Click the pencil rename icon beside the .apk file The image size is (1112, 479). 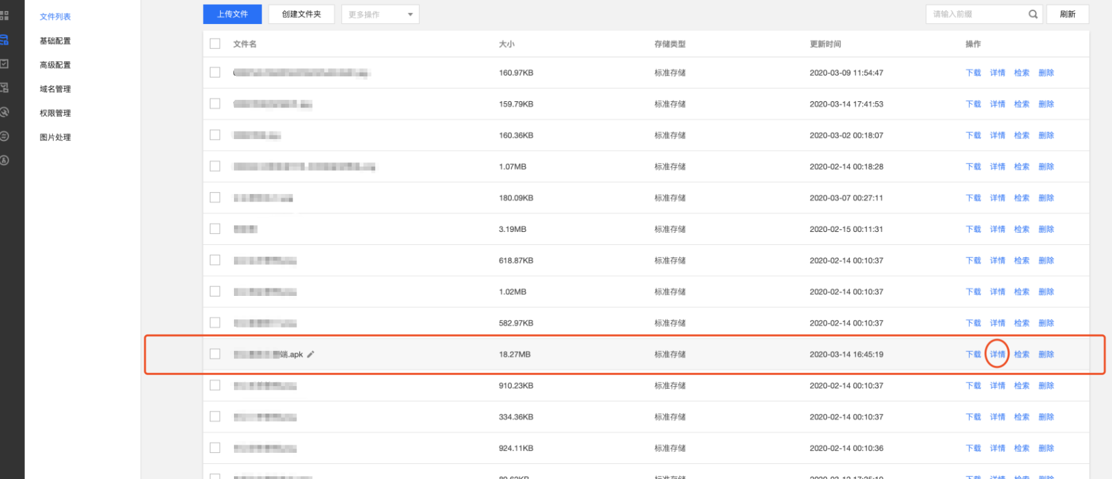(311, 354)
